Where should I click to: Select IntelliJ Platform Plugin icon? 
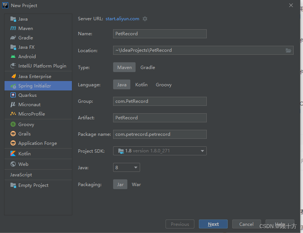(13, 66)
